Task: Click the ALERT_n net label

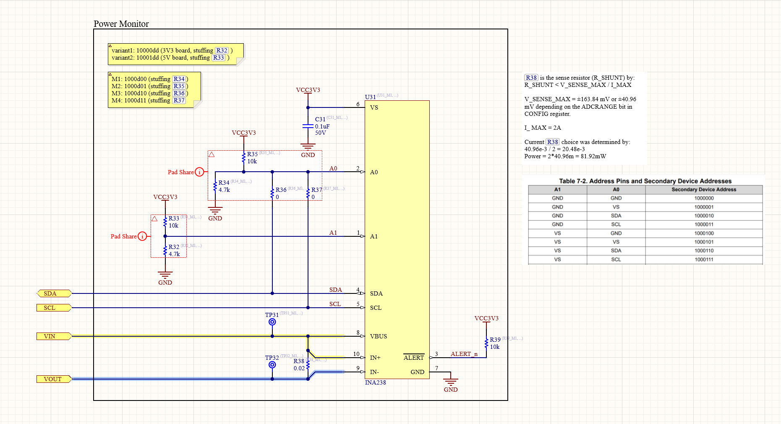Action: click(x=464, y=354)
